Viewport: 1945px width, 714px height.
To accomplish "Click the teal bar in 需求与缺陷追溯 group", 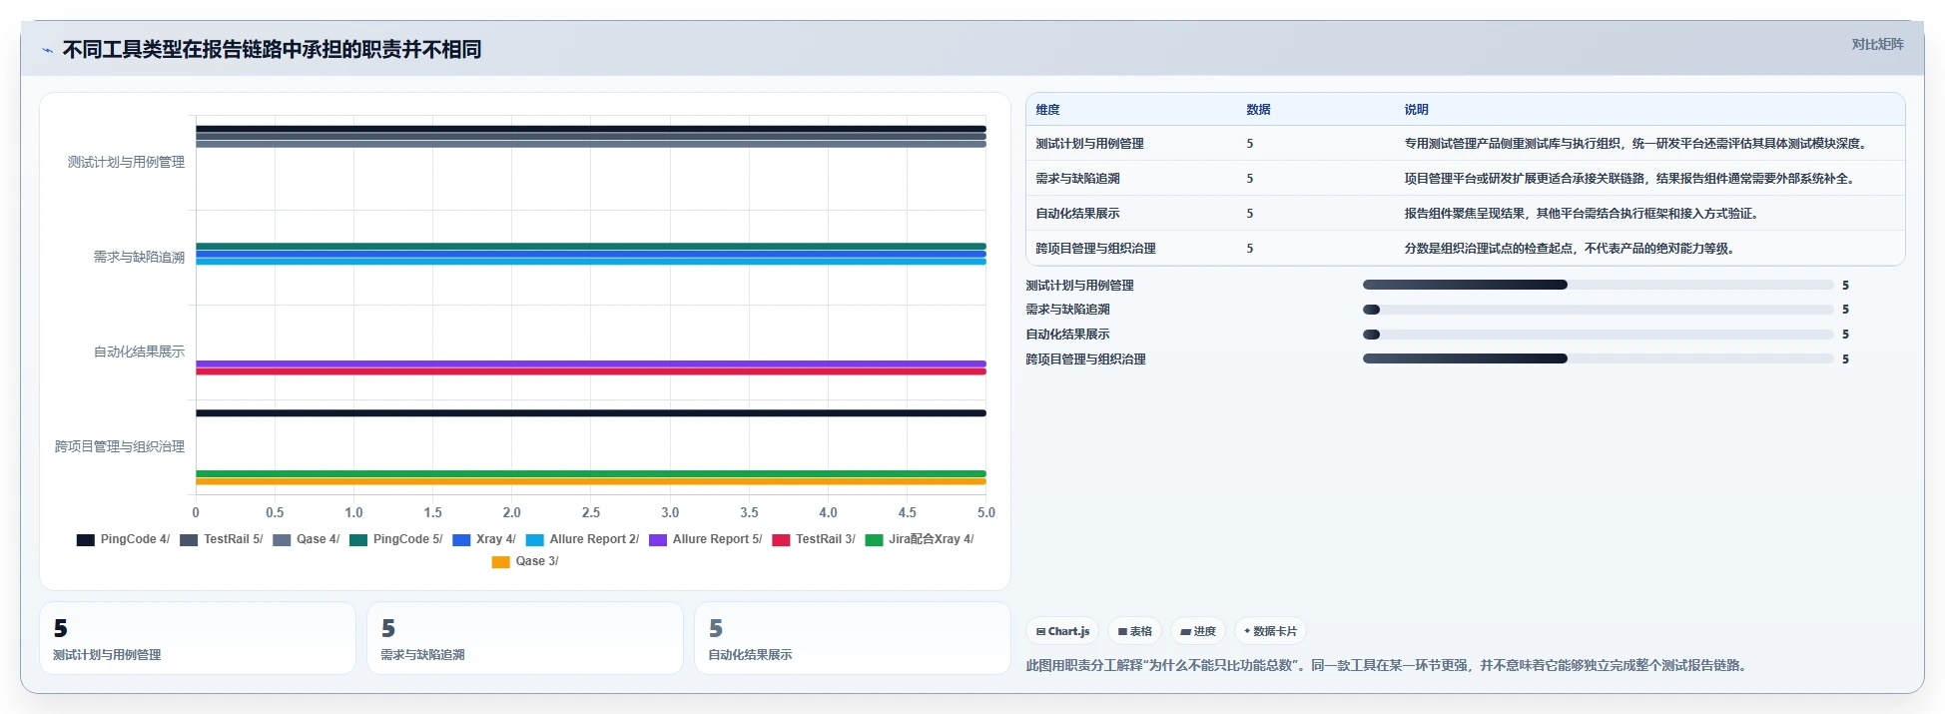I will [x=591, y=246].
